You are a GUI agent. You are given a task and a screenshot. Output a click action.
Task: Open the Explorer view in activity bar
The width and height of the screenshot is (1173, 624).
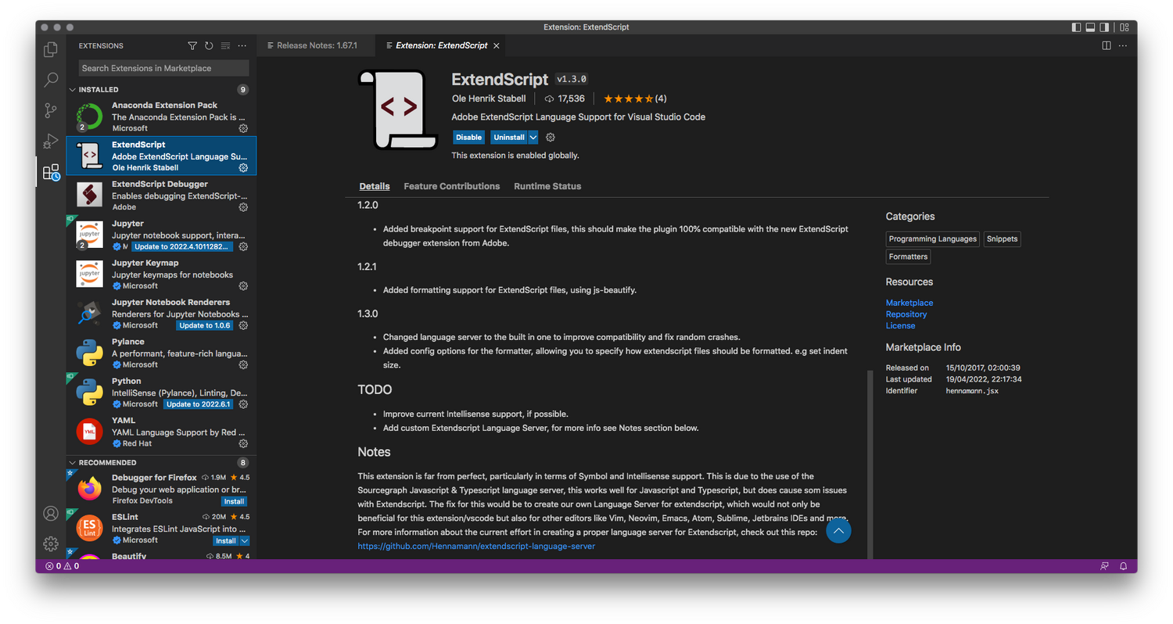51,49
